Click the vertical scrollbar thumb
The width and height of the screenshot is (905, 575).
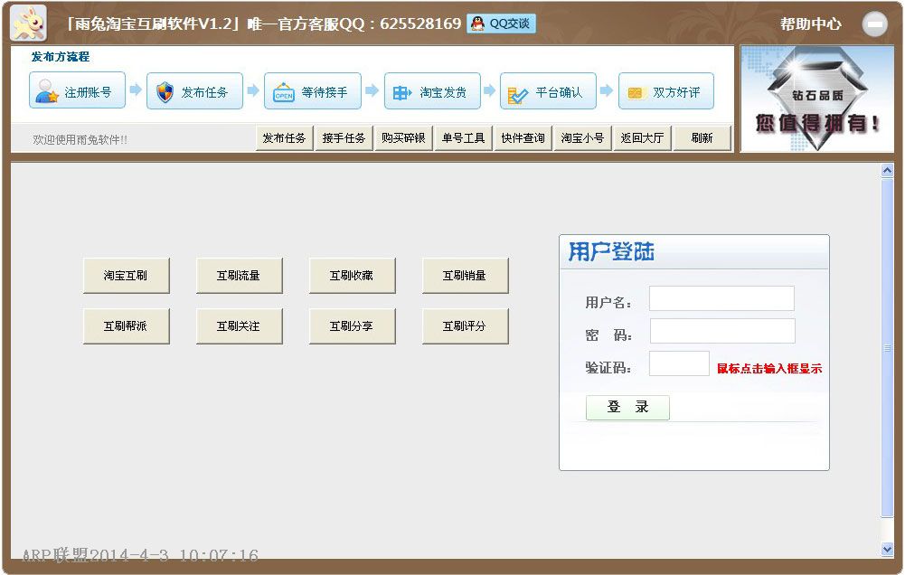point(887,347)
